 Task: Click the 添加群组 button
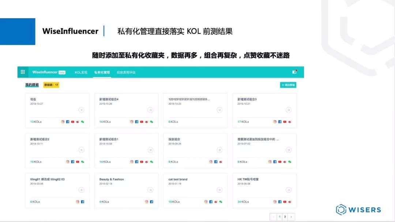(288, 85)
